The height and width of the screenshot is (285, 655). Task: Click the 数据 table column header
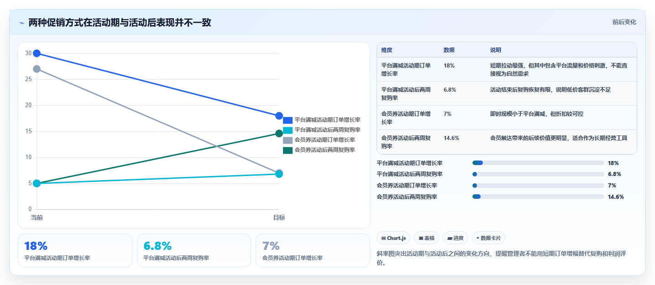(449, 50)
